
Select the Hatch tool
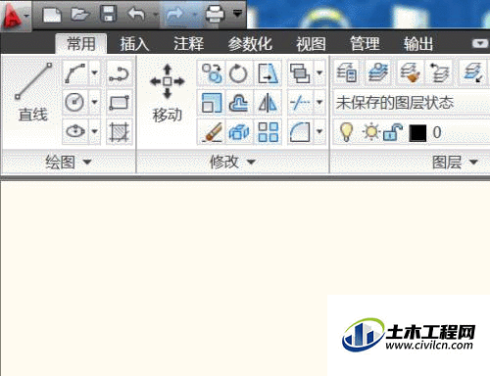(x=119, y=131)
